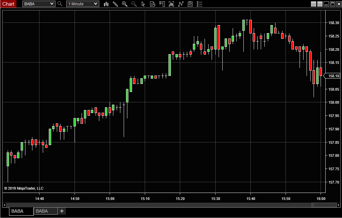Click the instrument search magnifier icon
The height and width of the screenshot is (218, 342).
coord(60,4)
